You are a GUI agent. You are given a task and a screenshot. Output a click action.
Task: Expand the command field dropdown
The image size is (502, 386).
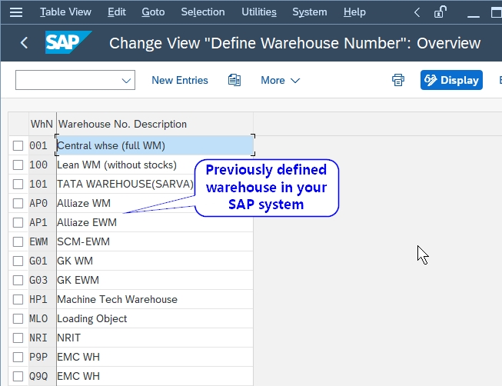(126, 81)
